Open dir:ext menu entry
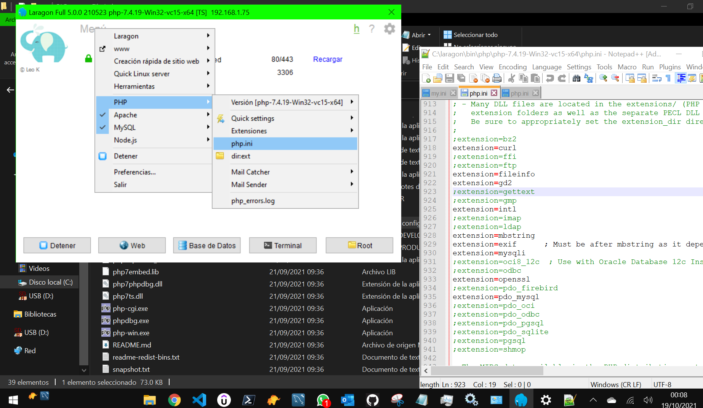This screenshot has height=408, width=703. 285,156
